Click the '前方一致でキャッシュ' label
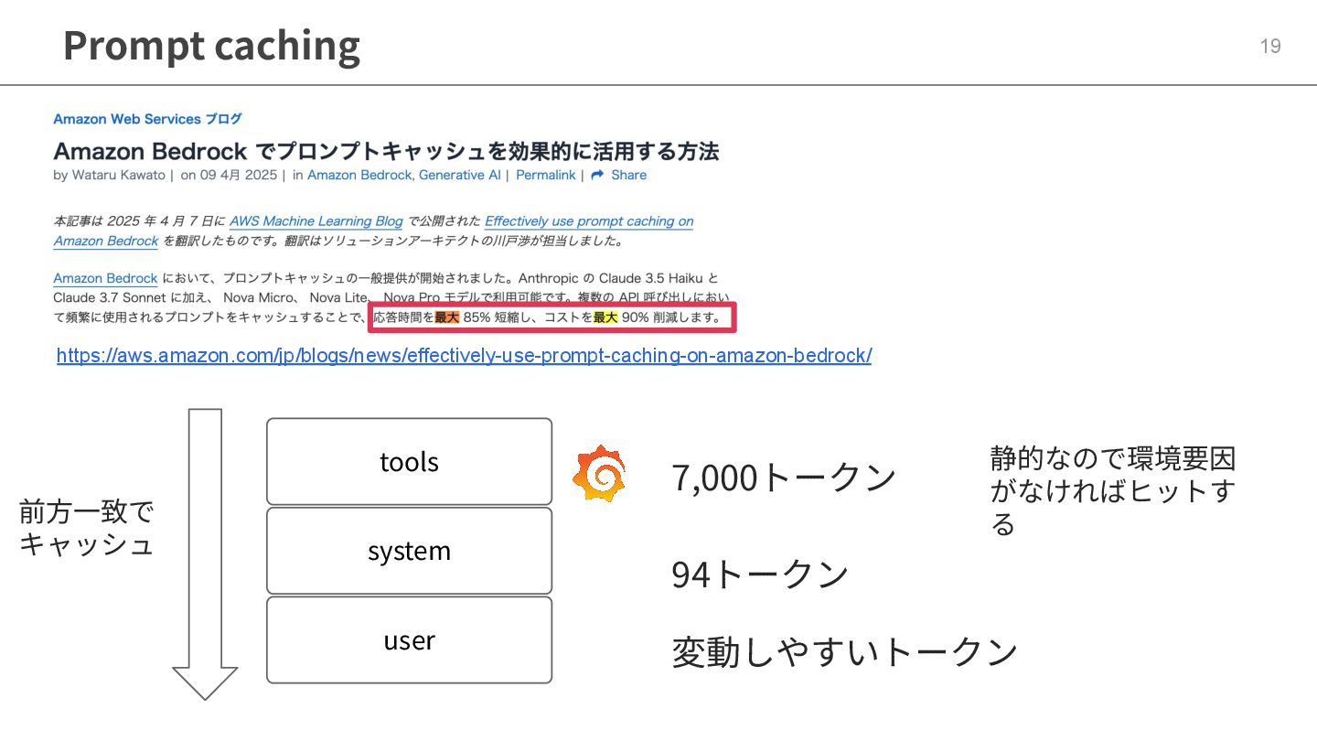This screenshot has height=741, width=1317. click(87, 527)
